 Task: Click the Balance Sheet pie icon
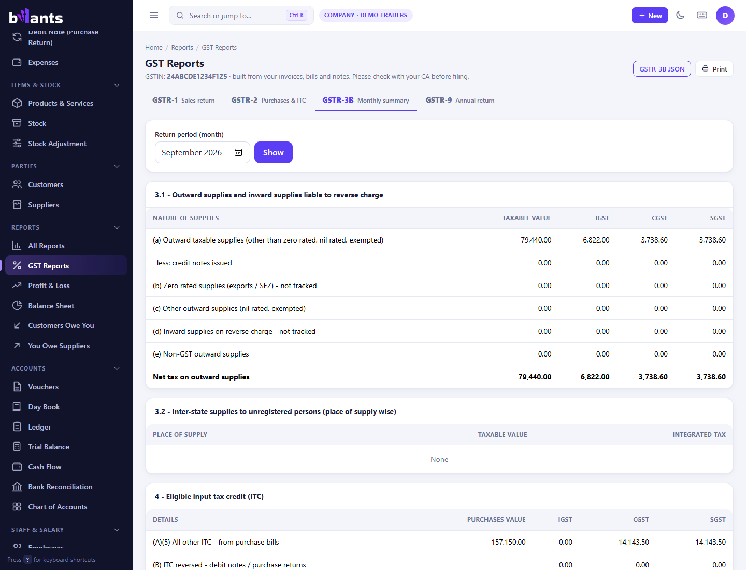click(x=17, y=306)
